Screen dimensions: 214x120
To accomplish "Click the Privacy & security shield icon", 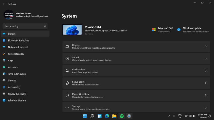I will tap(4, 94).
